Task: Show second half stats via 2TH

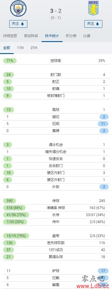Action: [x=34, y=48]
